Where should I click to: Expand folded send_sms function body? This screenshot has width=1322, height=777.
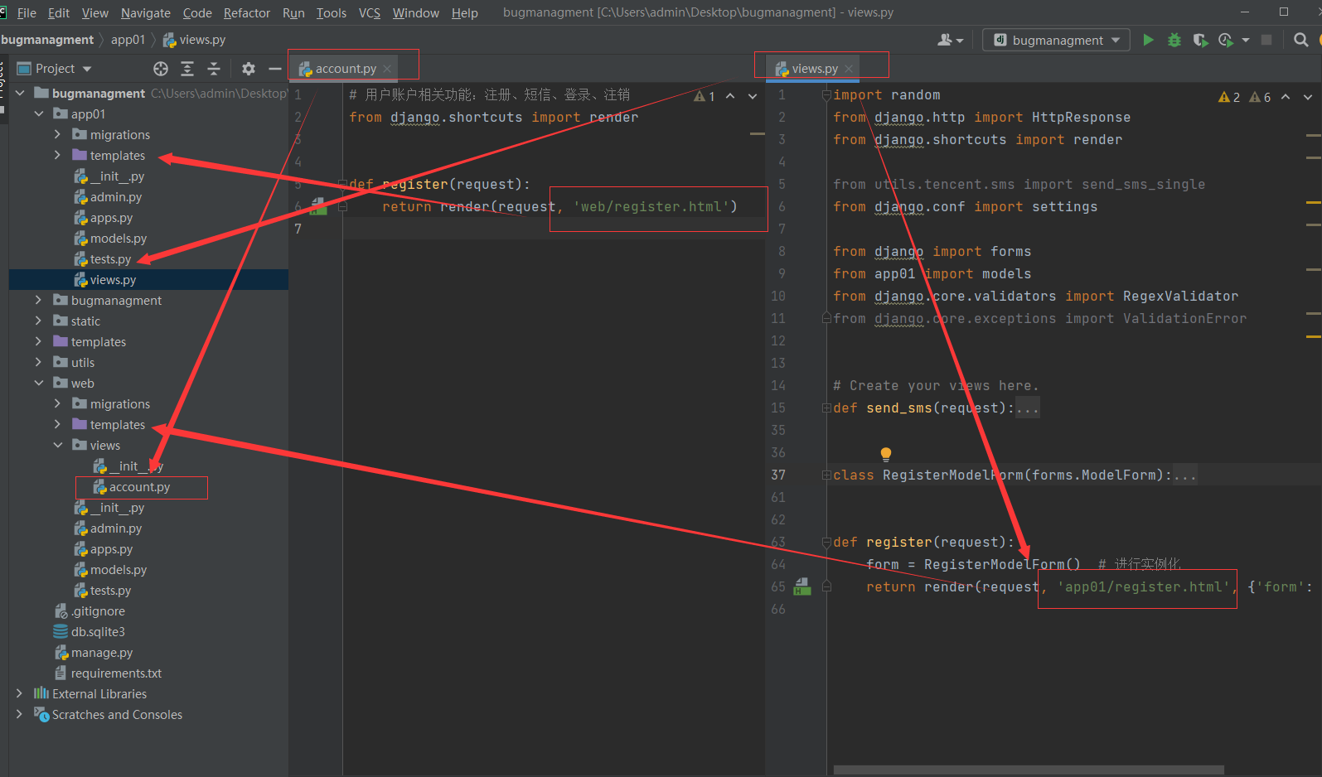click(1027, 408)
